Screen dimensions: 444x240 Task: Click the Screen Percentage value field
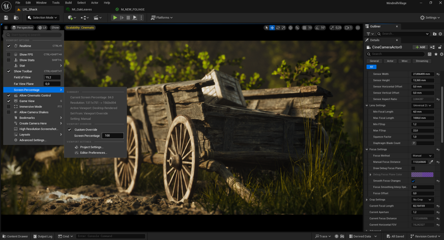coord(113,136)
